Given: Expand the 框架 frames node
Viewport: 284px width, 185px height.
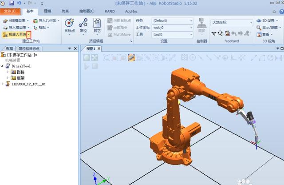Looking at the screenshot, I should point(8,78).
